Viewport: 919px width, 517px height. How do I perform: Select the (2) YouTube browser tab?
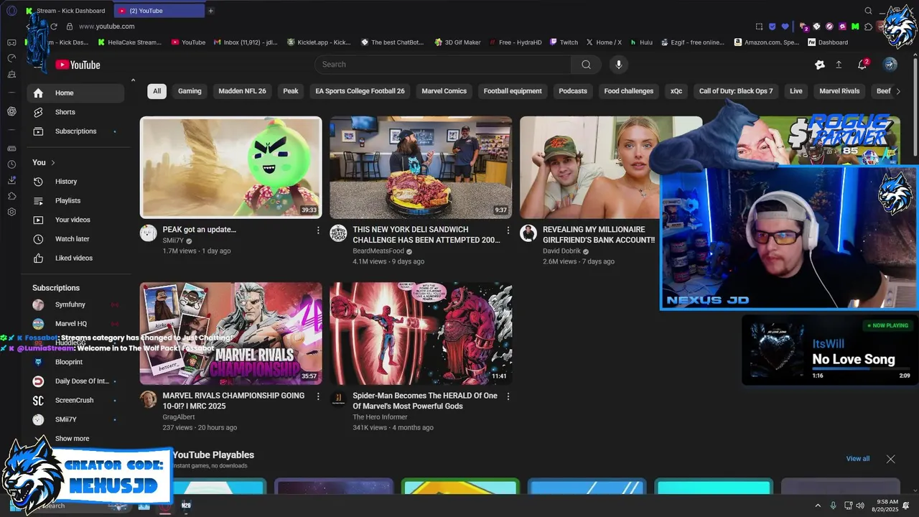pyautogui.click(x=159, y=11)
